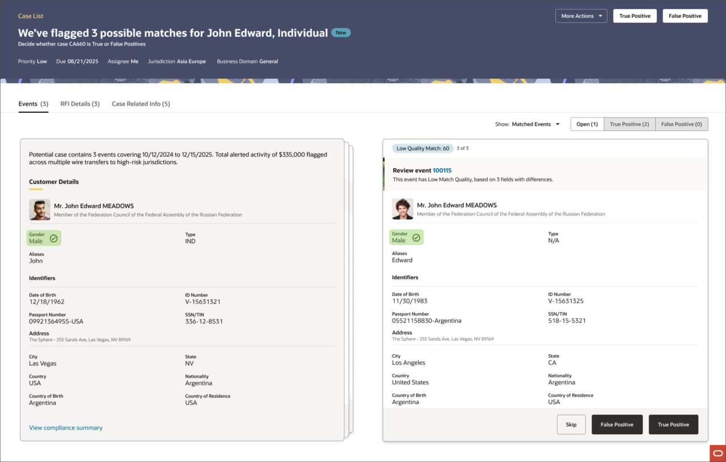The height and width of the screenshot is (462, 726).
Task: Open the red Oracle help icon
Action: (717, 453)
